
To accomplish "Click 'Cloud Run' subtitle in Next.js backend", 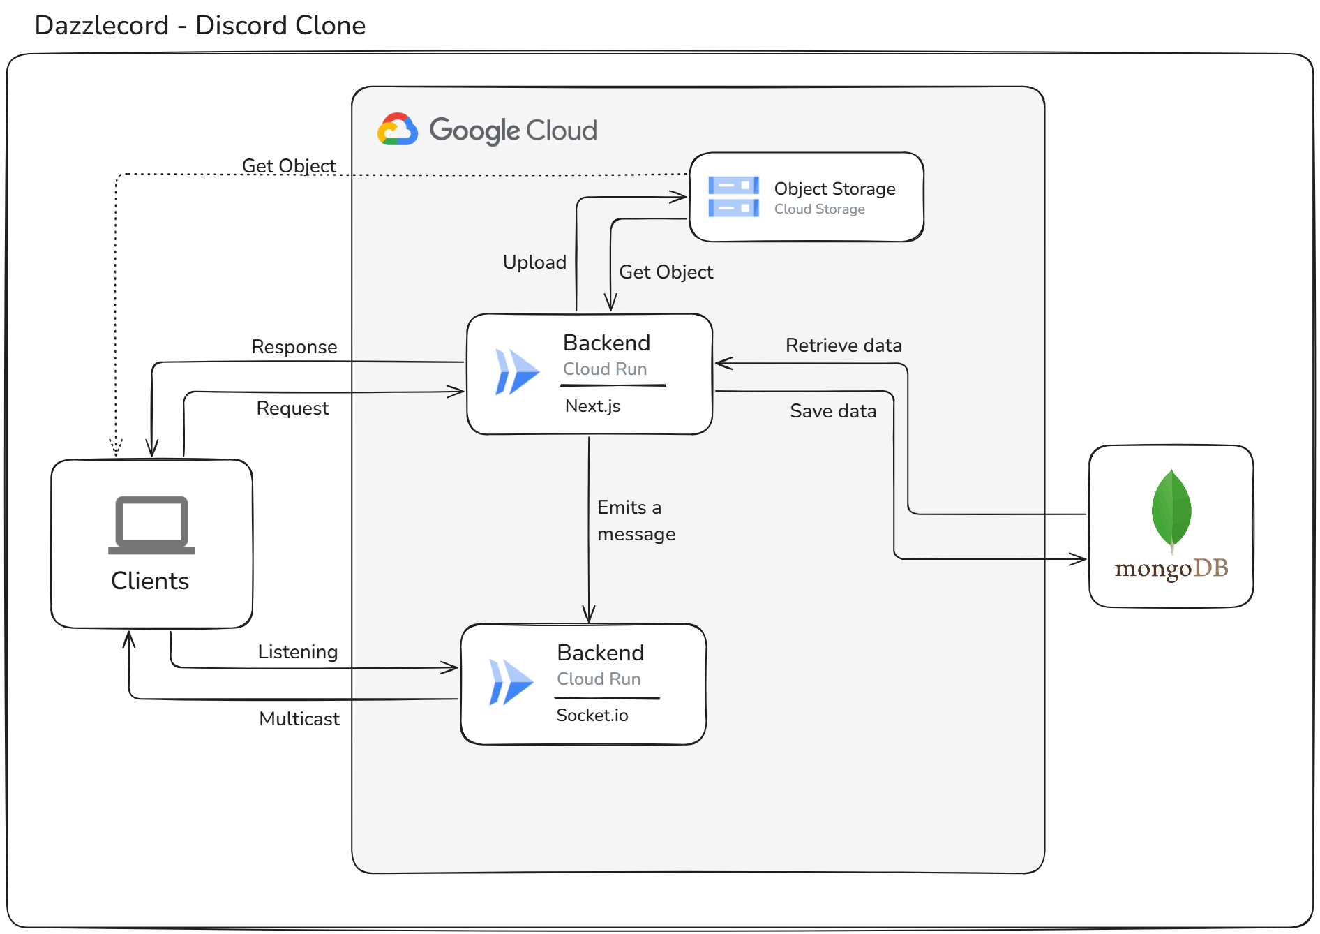I will coord(605,369).
